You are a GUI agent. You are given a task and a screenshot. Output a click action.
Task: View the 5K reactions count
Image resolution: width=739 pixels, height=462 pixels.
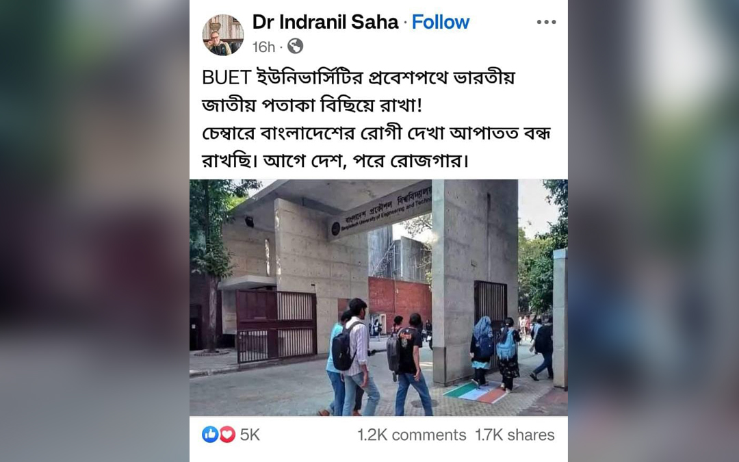[x=250, y=435]
